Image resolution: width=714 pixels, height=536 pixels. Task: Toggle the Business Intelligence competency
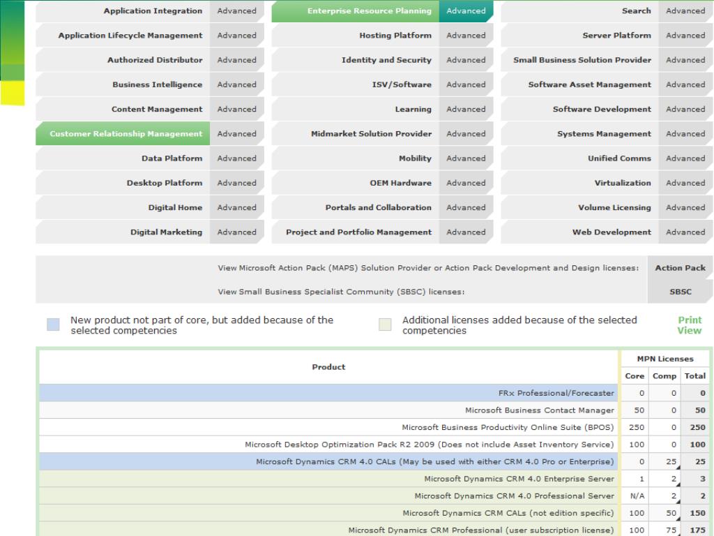pos(123,84)
